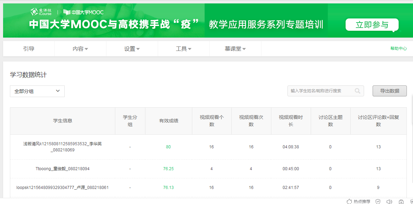Click the search magnifier icon
The image size is (413, 204).
click(x=358, y=91)
